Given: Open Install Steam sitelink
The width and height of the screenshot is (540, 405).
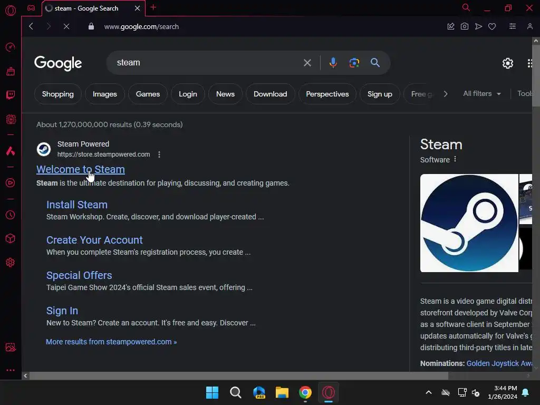Looking at the screenshot, I should coord(77,205).
